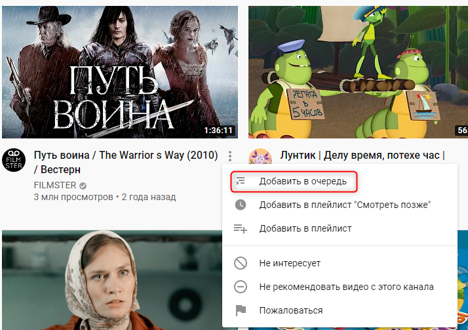Click the add-to-queue icon in the menu

tap(241, 181)
